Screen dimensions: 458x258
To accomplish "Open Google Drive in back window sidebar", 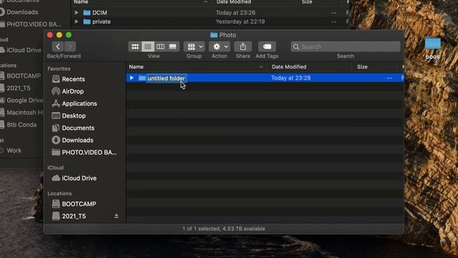I will 25,100.
